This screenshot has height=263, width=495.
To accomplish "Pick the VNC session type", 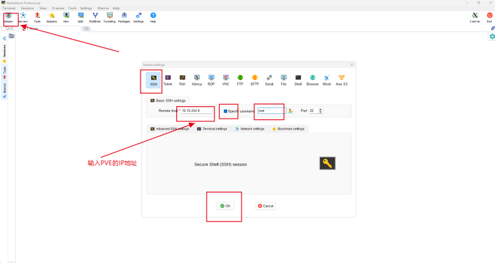I will pos(226,80).
